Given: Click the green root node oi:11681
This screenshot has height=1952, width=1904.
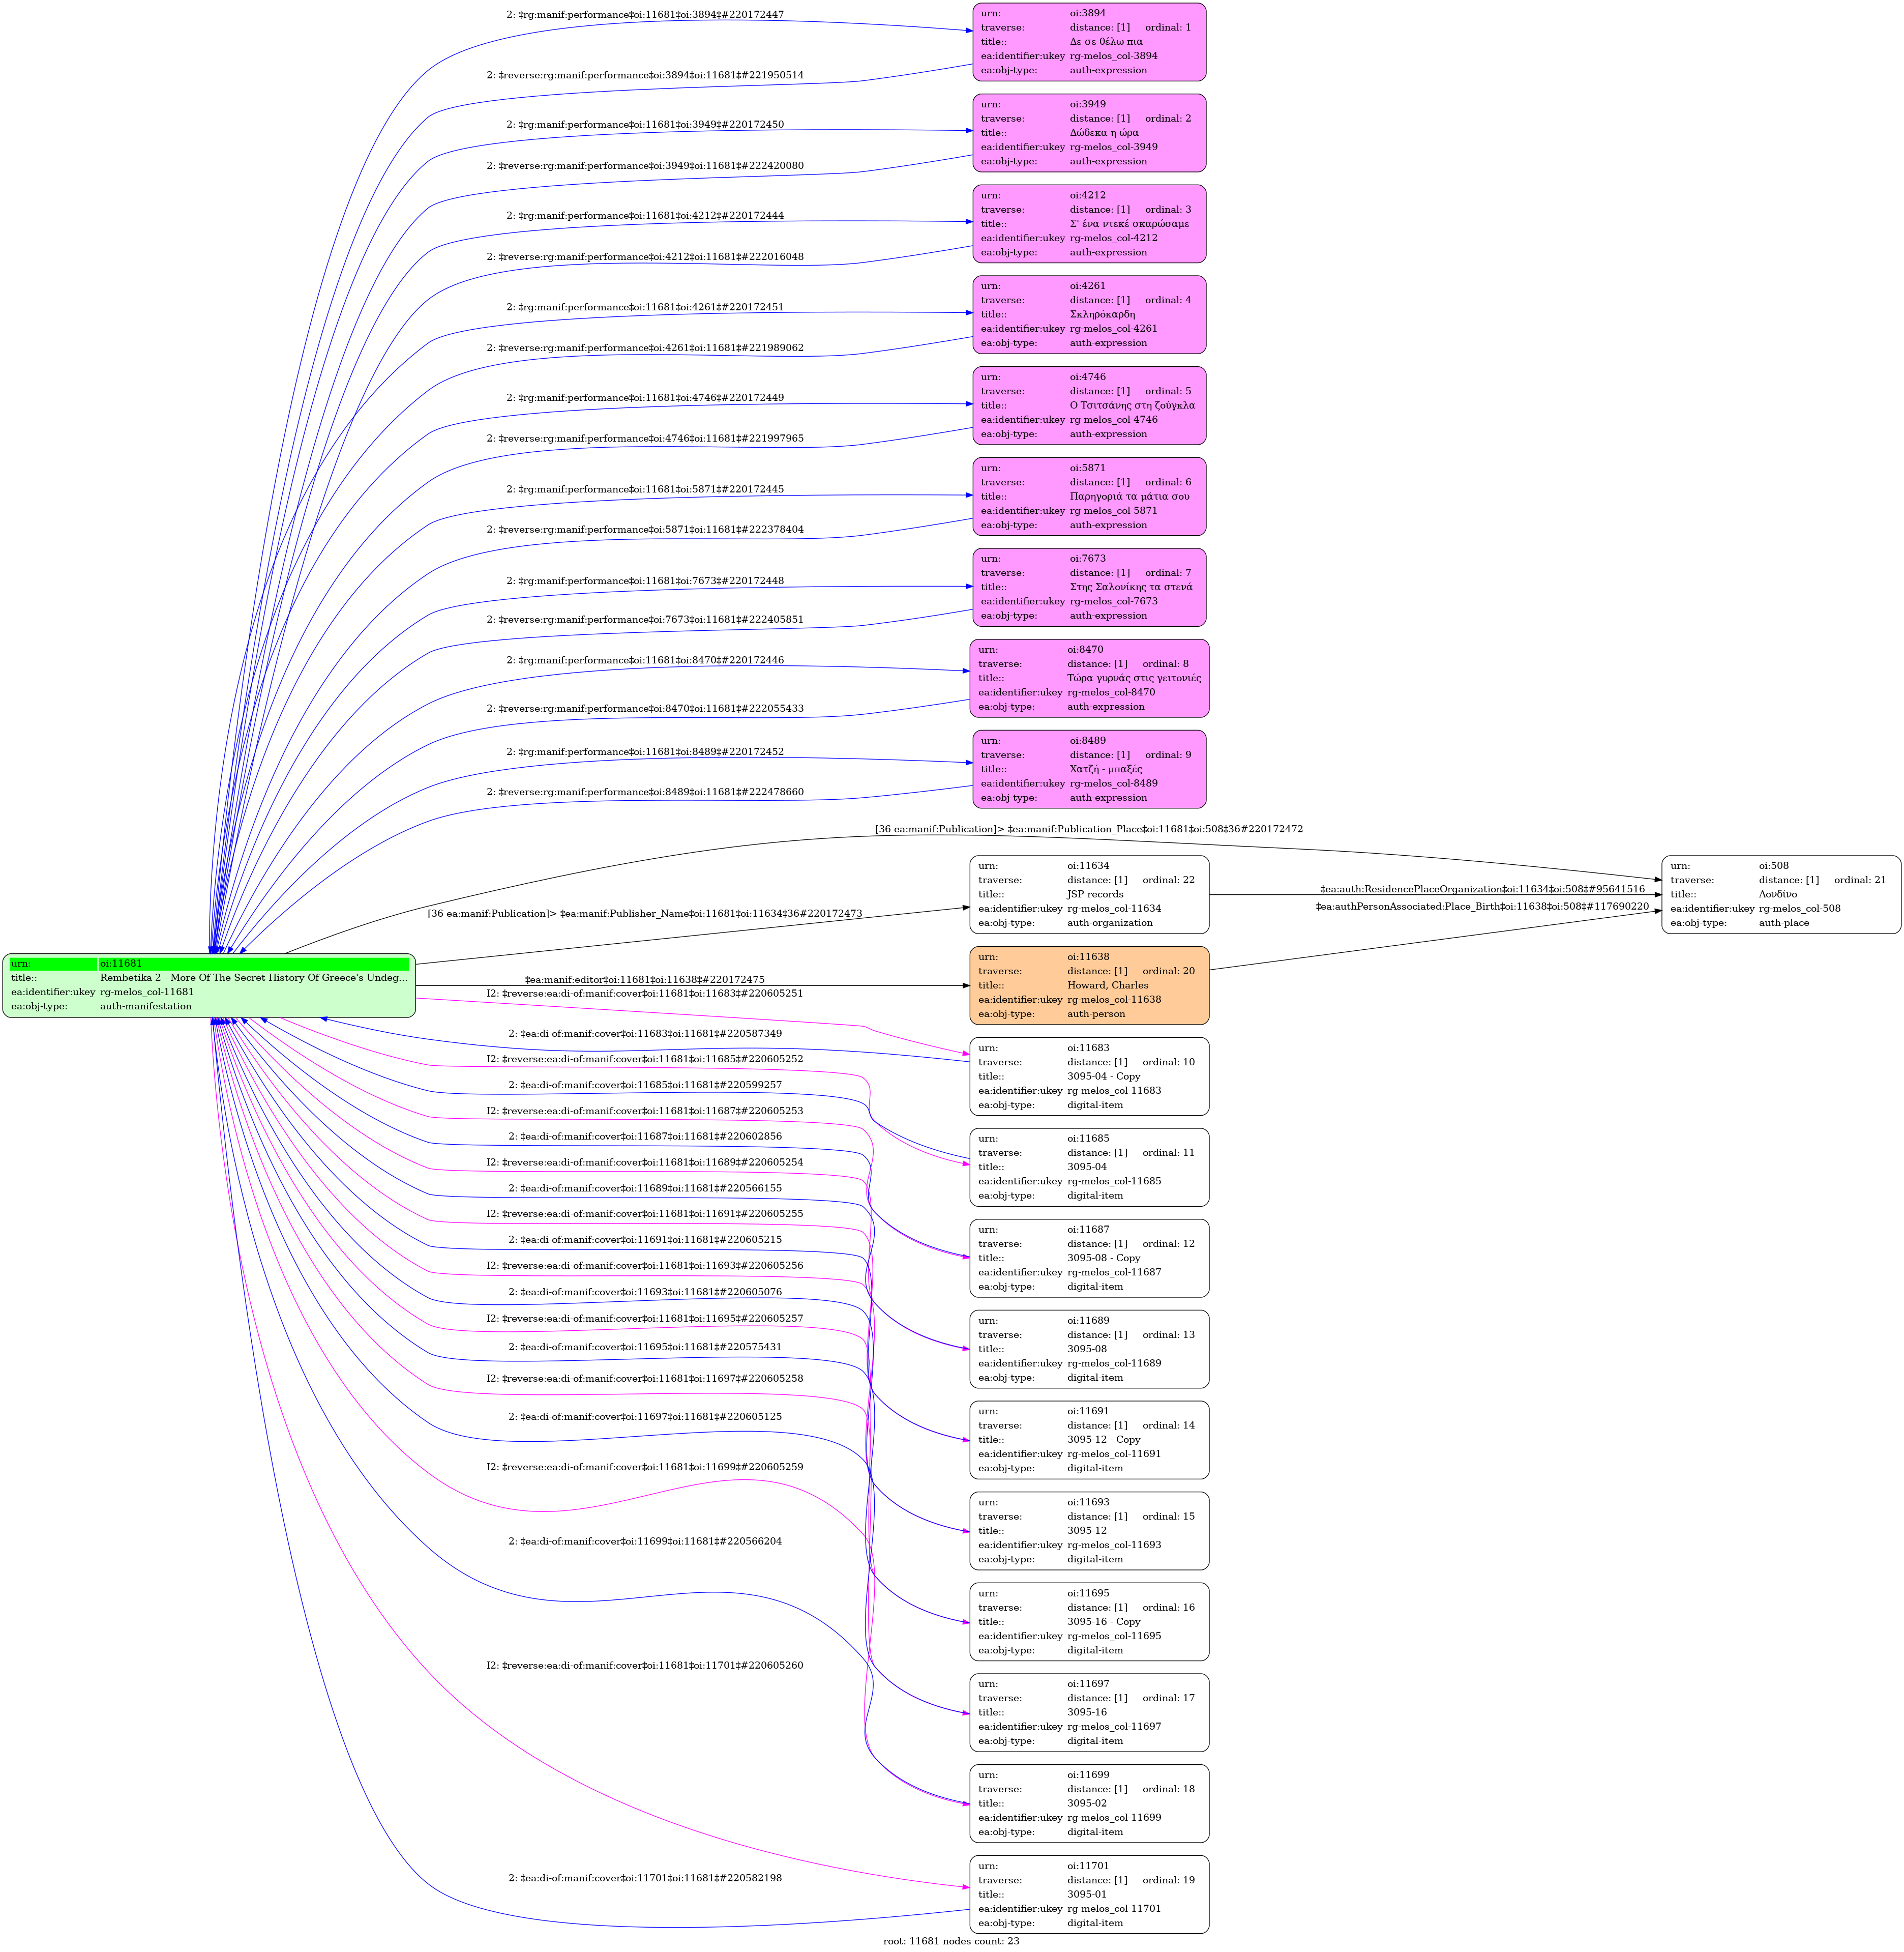Looking at the screenshot, I should point(208,985).
